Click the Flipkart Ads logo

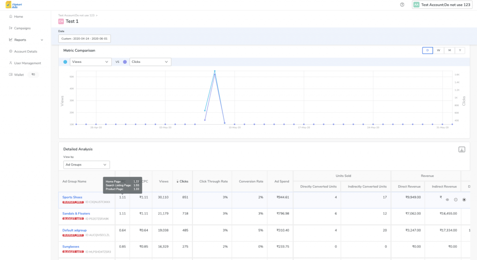coord(14,5)
